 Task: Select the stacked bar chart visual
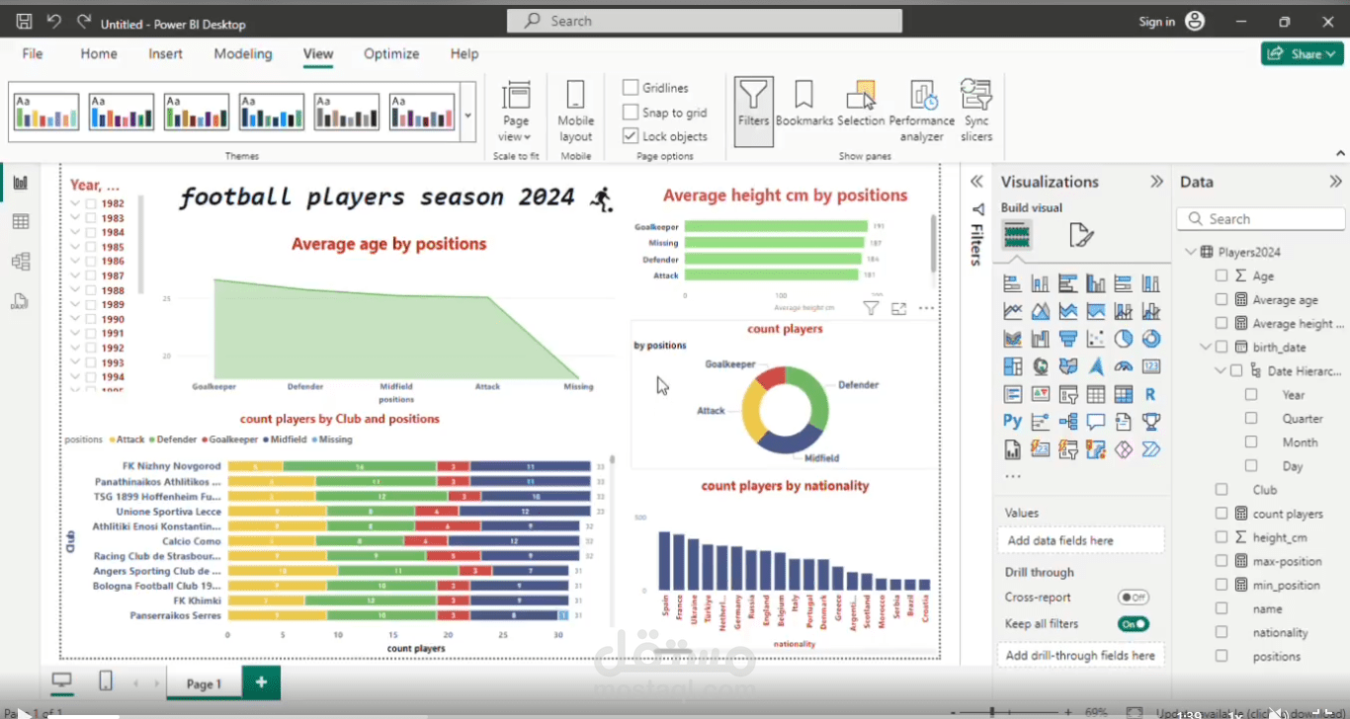point(1012,283)
